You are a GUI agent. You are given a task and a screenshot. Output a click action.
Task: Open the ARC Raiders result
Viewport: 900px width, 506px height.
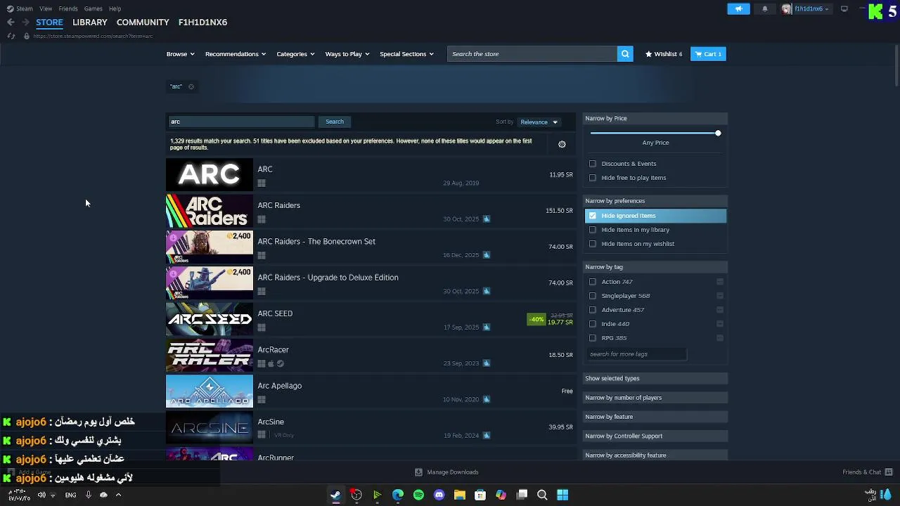click(371, 211)
